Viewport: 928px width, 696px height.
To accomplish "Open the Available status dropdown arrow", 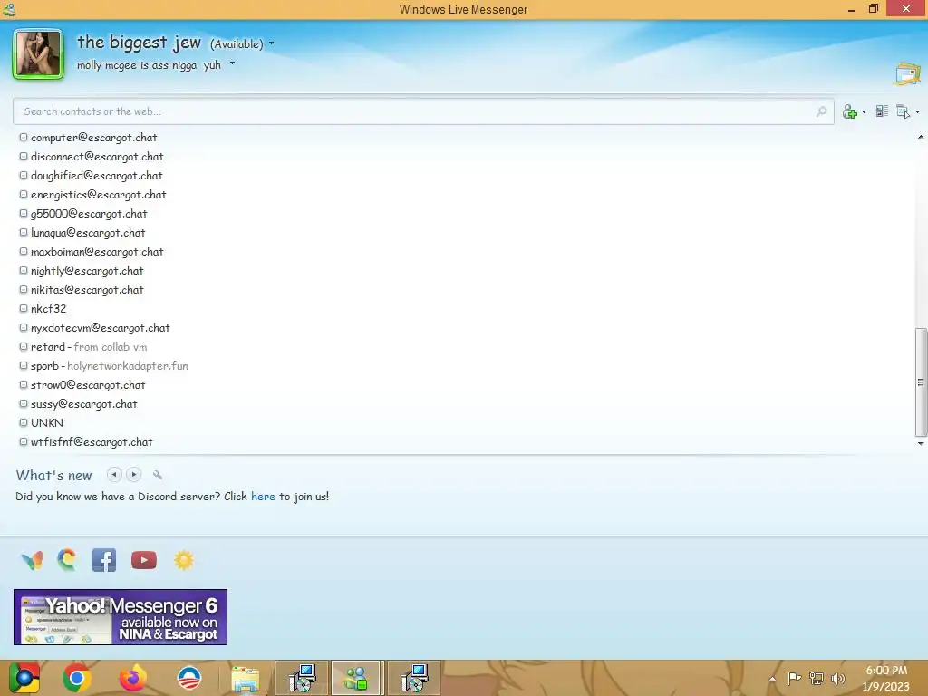I will pos(272,43).
